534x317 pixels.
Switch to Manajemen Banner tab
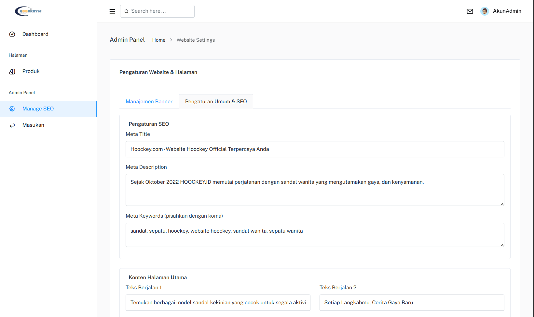point(149,102)
